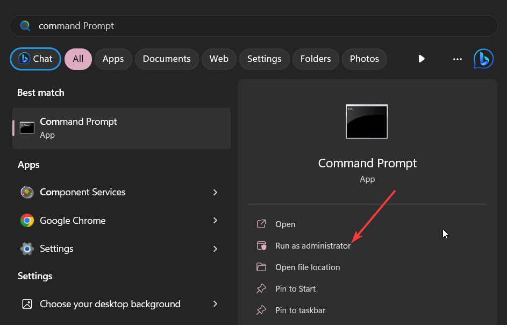Expand the Component Services result chevron
Image resolution: width=507 pixels, height=325 pixels.
click(215, 192)
